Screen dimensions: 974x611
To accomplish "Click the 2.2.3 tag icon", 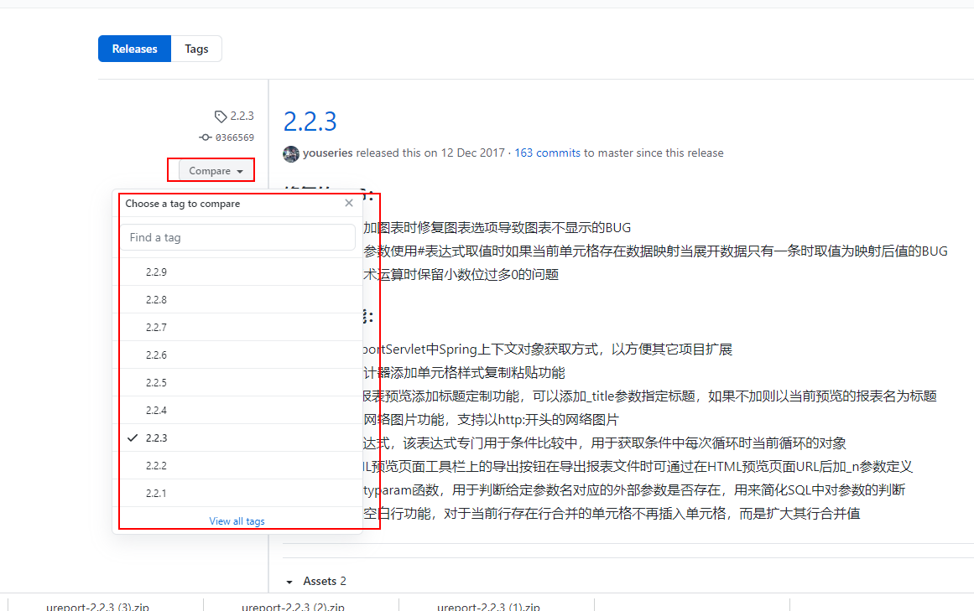I will point(221,116).
